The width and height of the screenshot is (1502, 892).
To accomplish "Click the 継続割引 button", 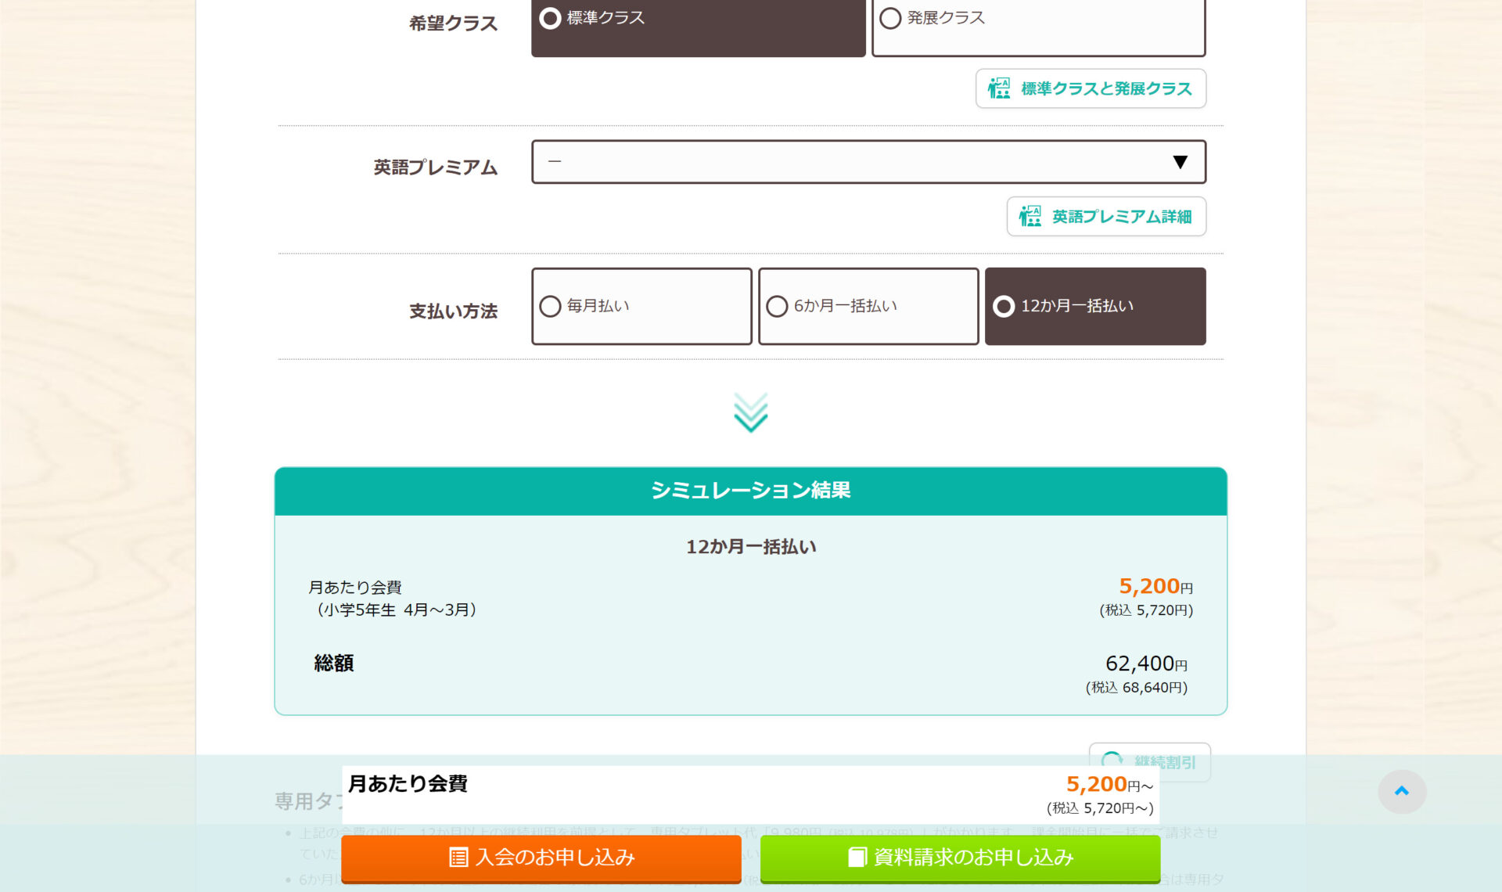I will 1150,761.
